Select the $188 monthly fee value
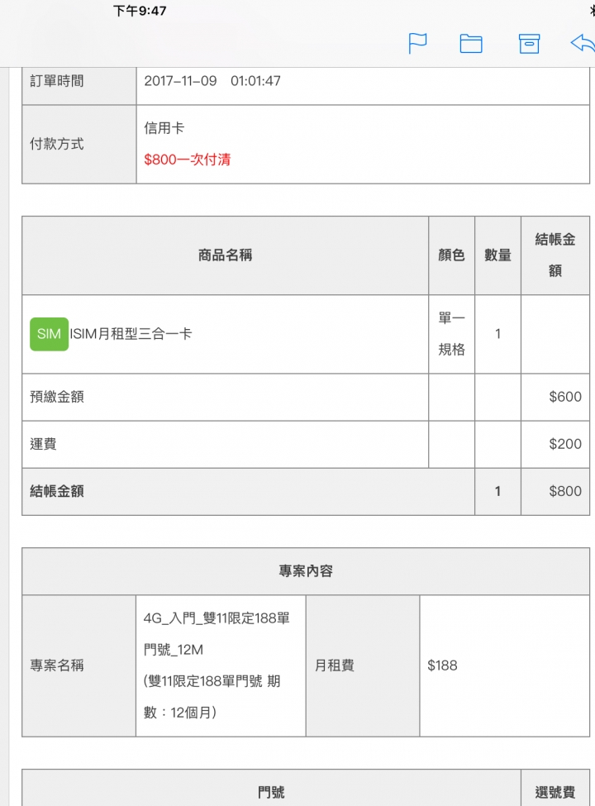 pos(442,665)
